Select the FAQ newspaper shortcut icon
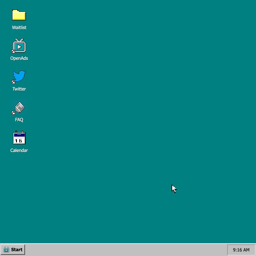 coord(19,108)
